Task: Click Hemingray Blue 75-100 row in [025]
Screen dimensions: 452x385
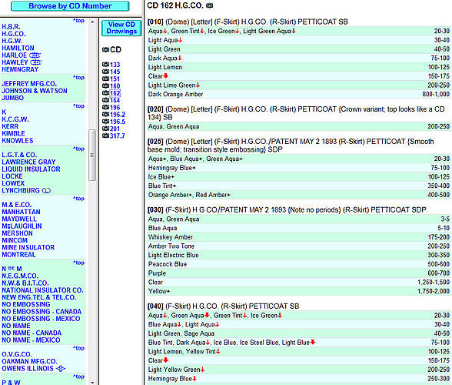Action: pos(298,168)
